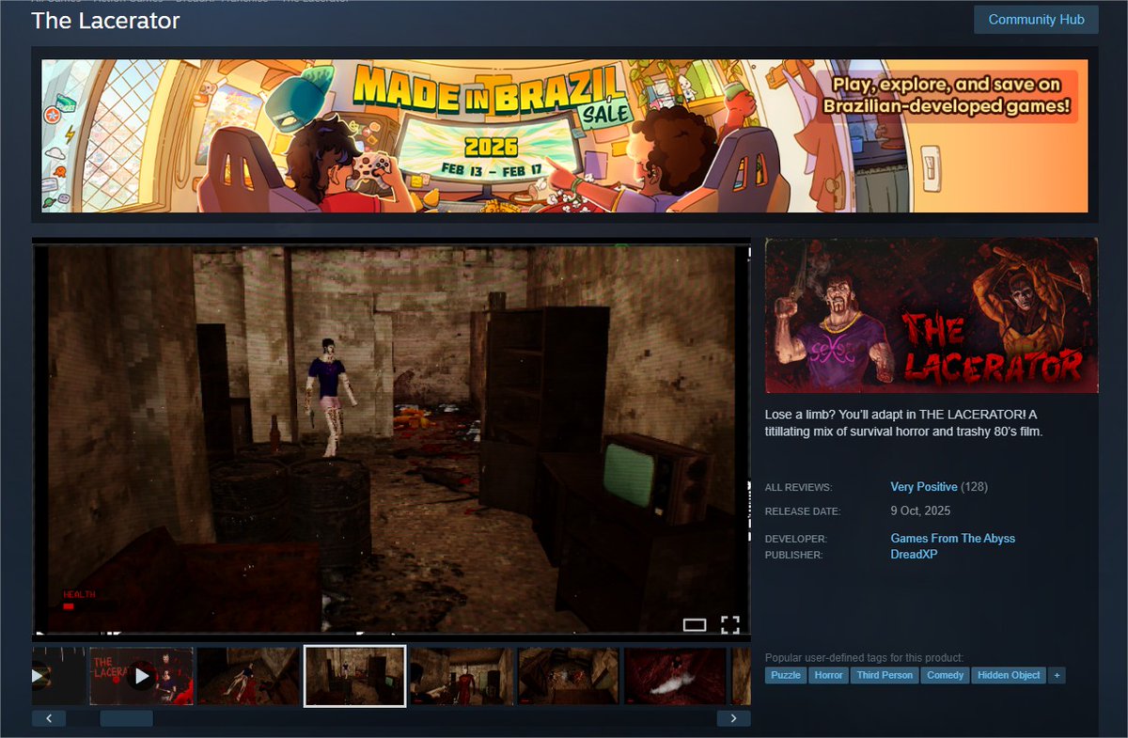Select the dark overhead room thumbnail
This screenshot has height=738, width=1128.
pos(569,675)
